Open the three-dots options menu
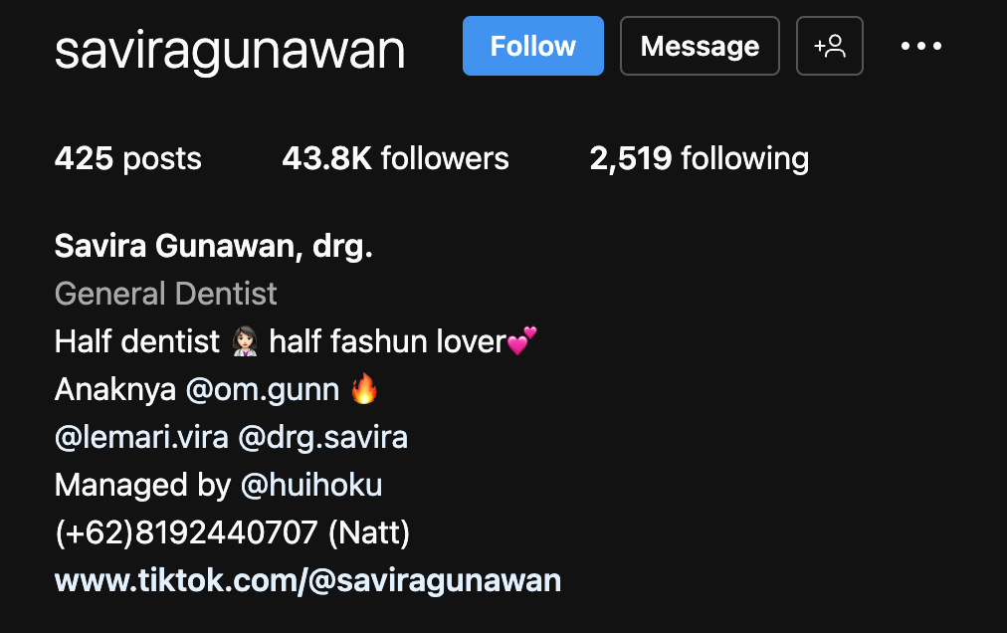 [921, 46]
